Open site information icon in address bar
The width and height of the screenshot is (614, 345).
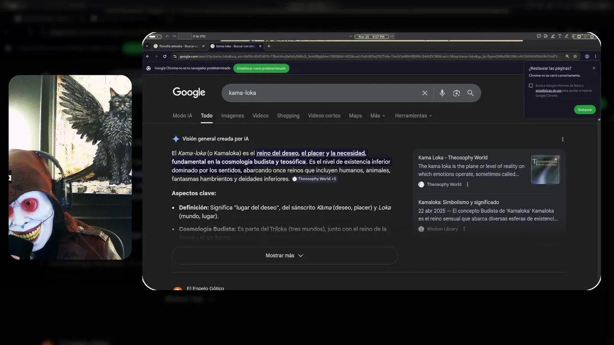click(175, 56)
